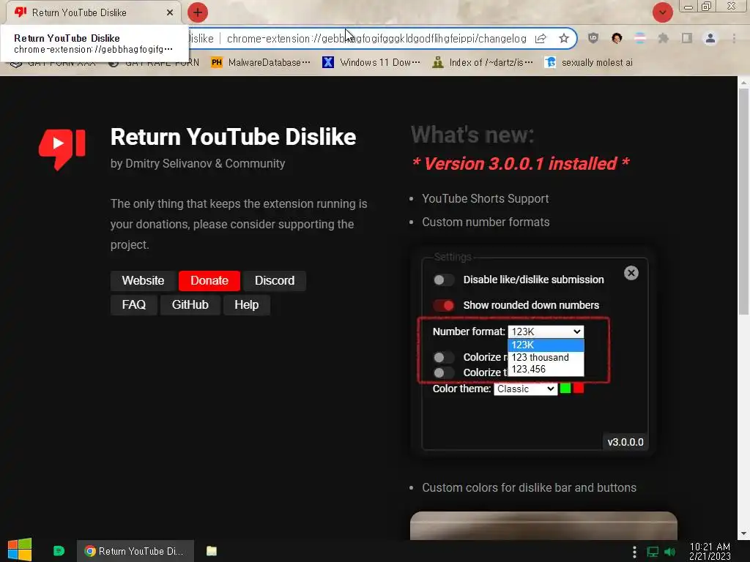Open the Index of /~dartz bookmark

coord(483,63)
